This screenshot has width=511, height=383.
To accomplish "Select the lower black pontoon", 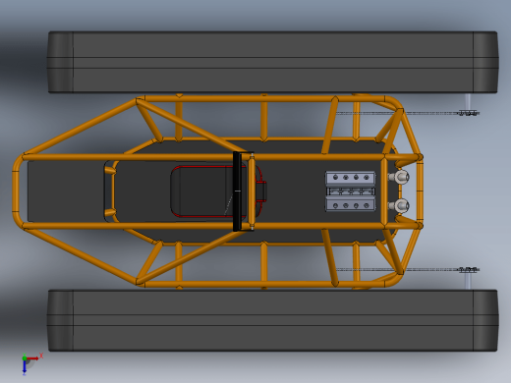I will pyautogui.click(x=272, y=320).
